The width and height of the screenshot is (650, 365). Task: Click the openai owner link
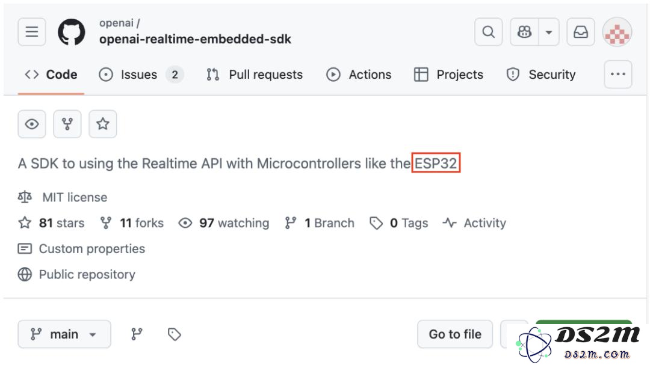click(x=116, y=23)
